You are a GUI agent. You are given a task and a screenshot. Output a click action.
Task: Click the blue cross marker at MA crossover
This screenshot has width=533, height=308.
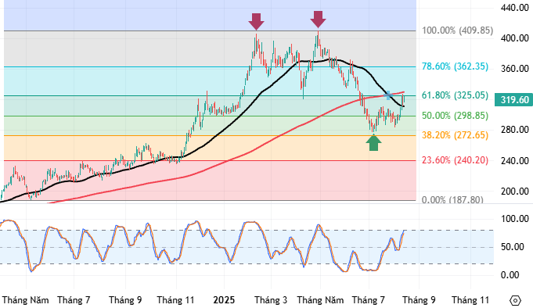click(x=388, y=95)
